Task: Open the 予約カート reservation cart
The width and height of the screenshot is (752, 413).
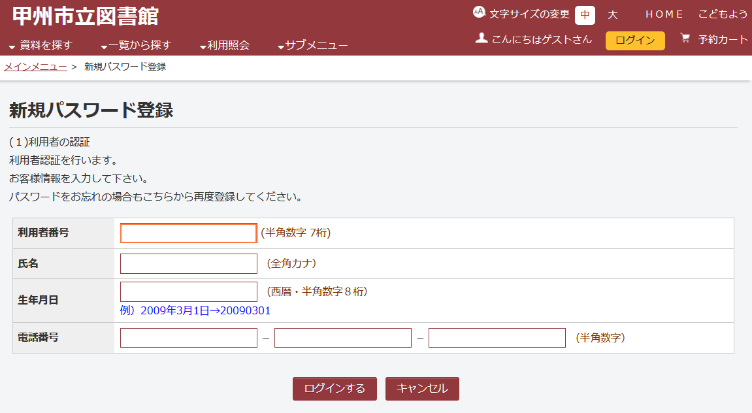Action: [723, 39]
